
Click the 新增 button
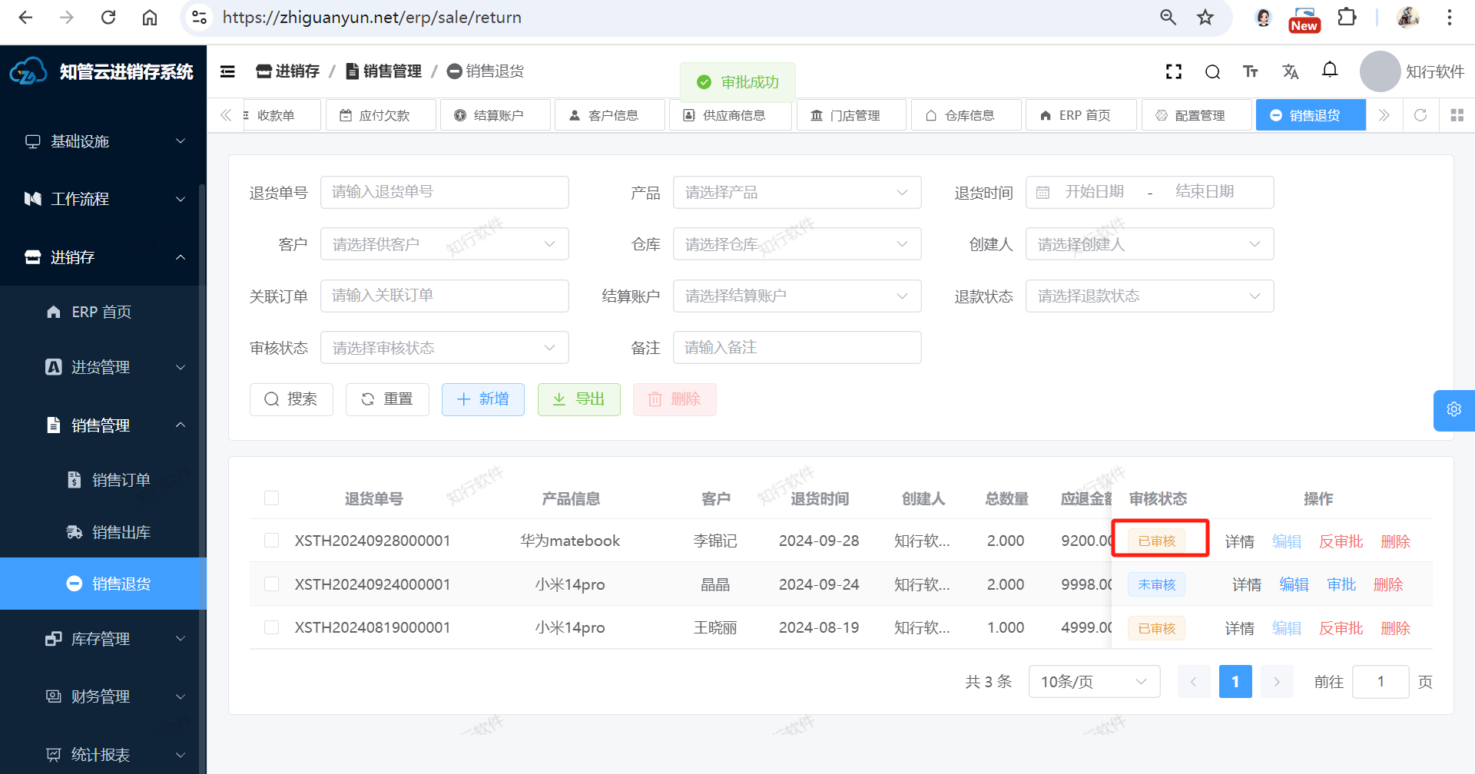tap(482, 399)
